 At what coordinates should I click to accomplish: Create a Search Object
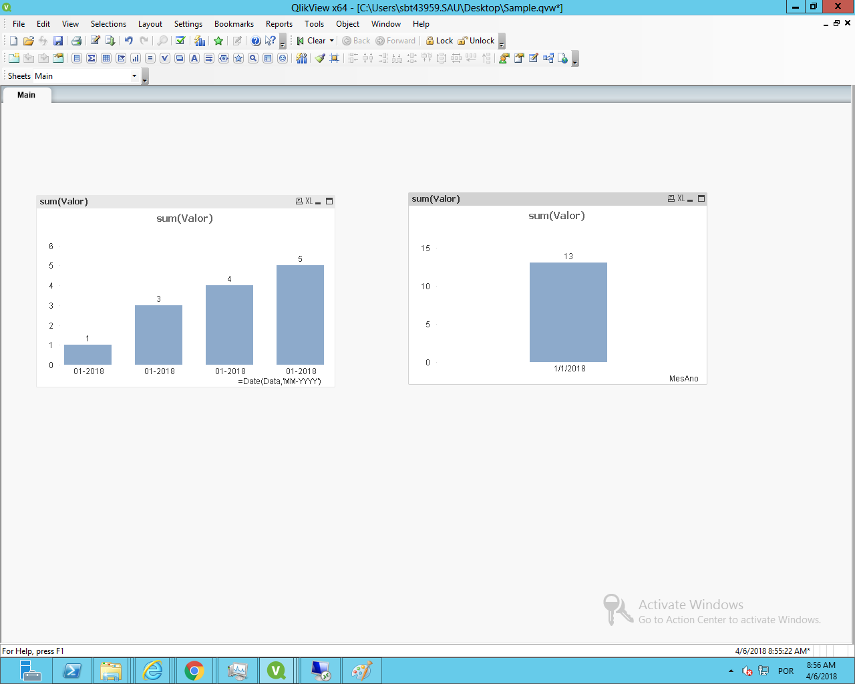253,58
